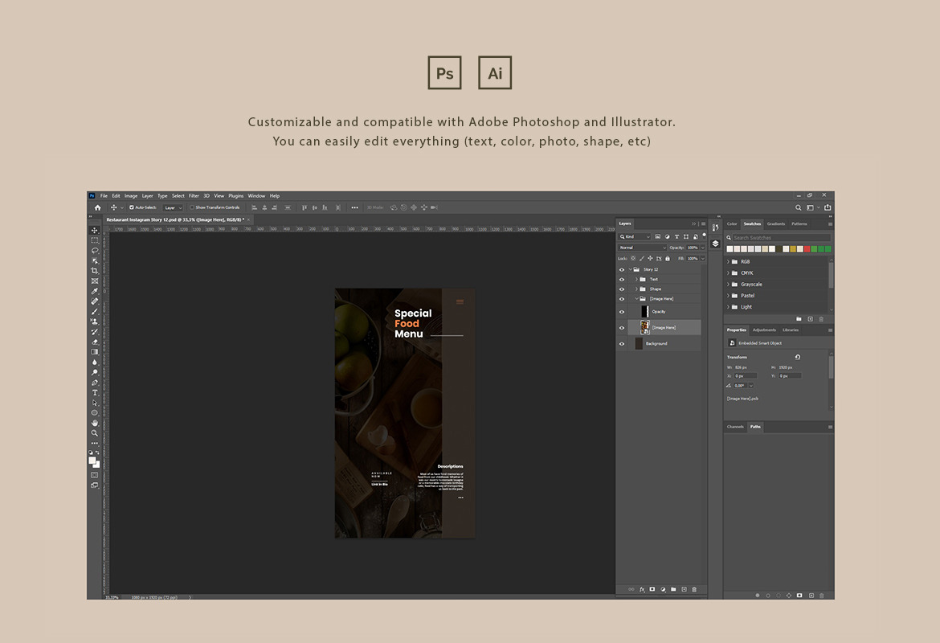Hide the Shape group layer
Viewport: 940px width, 643px height.
tap(622, 289)
